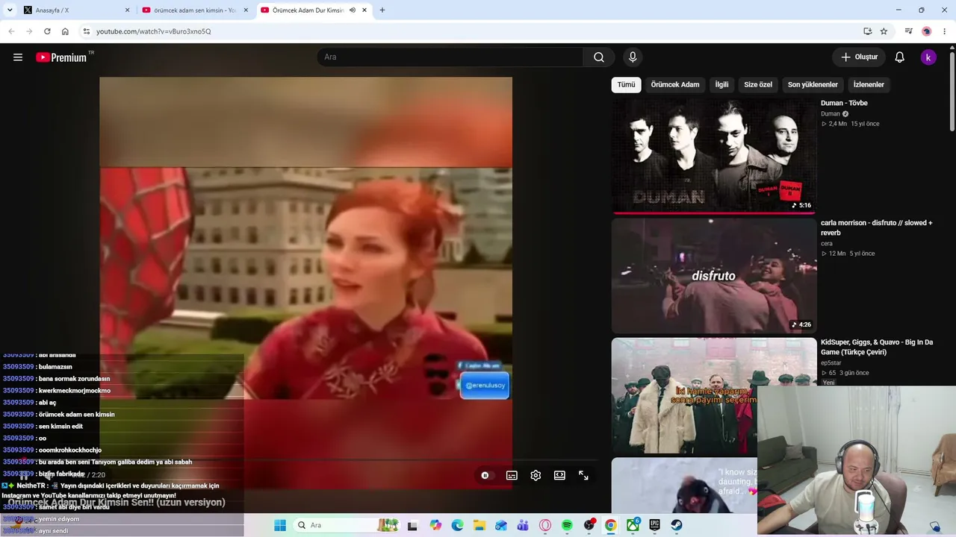Viewport: 956px width, 537px height.
Task: Open the tab search dropdown arrow
Action: point(10,10)
